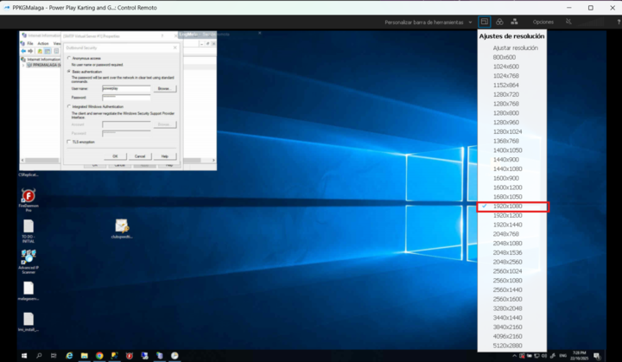
Task: Click the resolution settings toolbar icon
Action: click(485, 22)
